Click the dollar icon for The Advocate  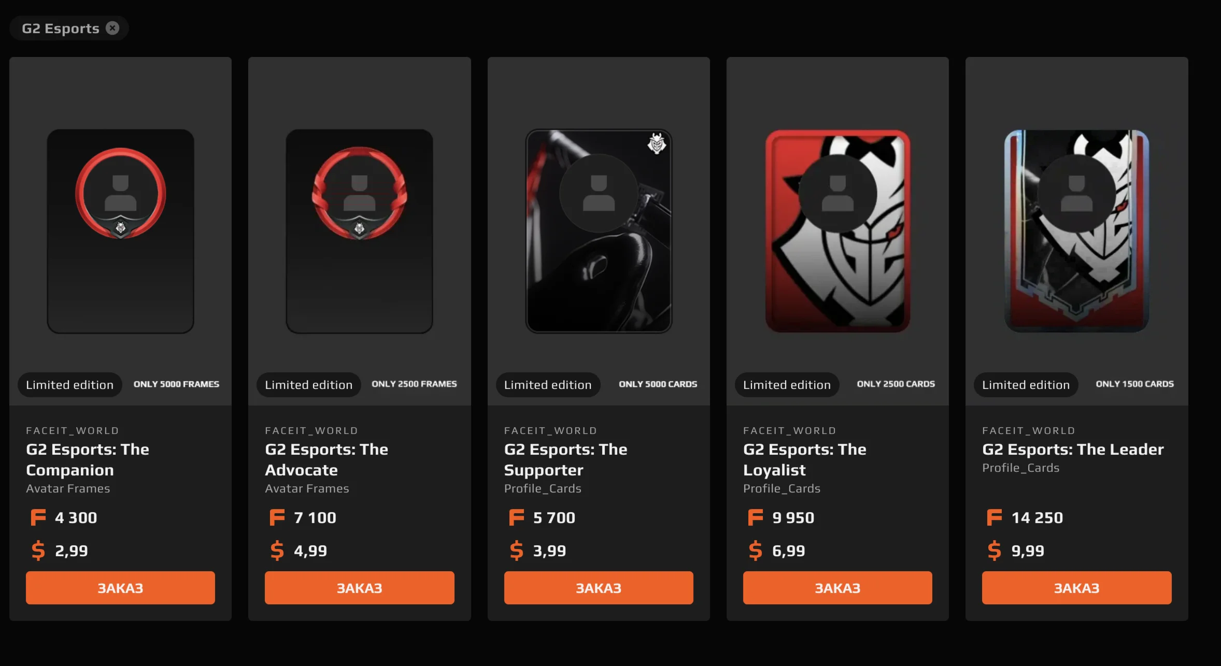[277, 551]
